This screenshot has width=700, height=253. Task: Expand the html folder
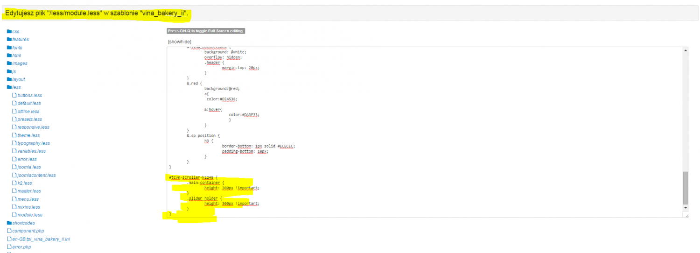[x=16, y=56]
